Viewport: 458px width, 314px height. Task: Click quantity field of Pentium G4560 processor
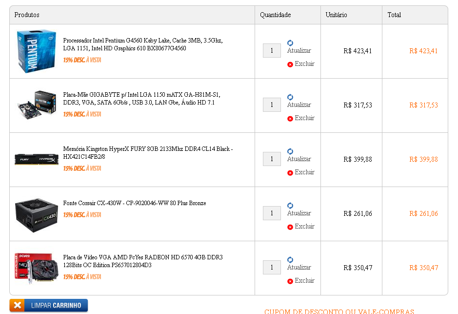click(272, 51)
